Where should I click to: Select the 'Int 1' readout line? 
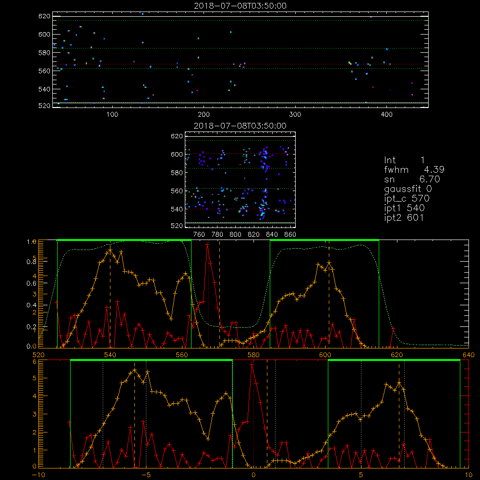[x=404, y=160]
